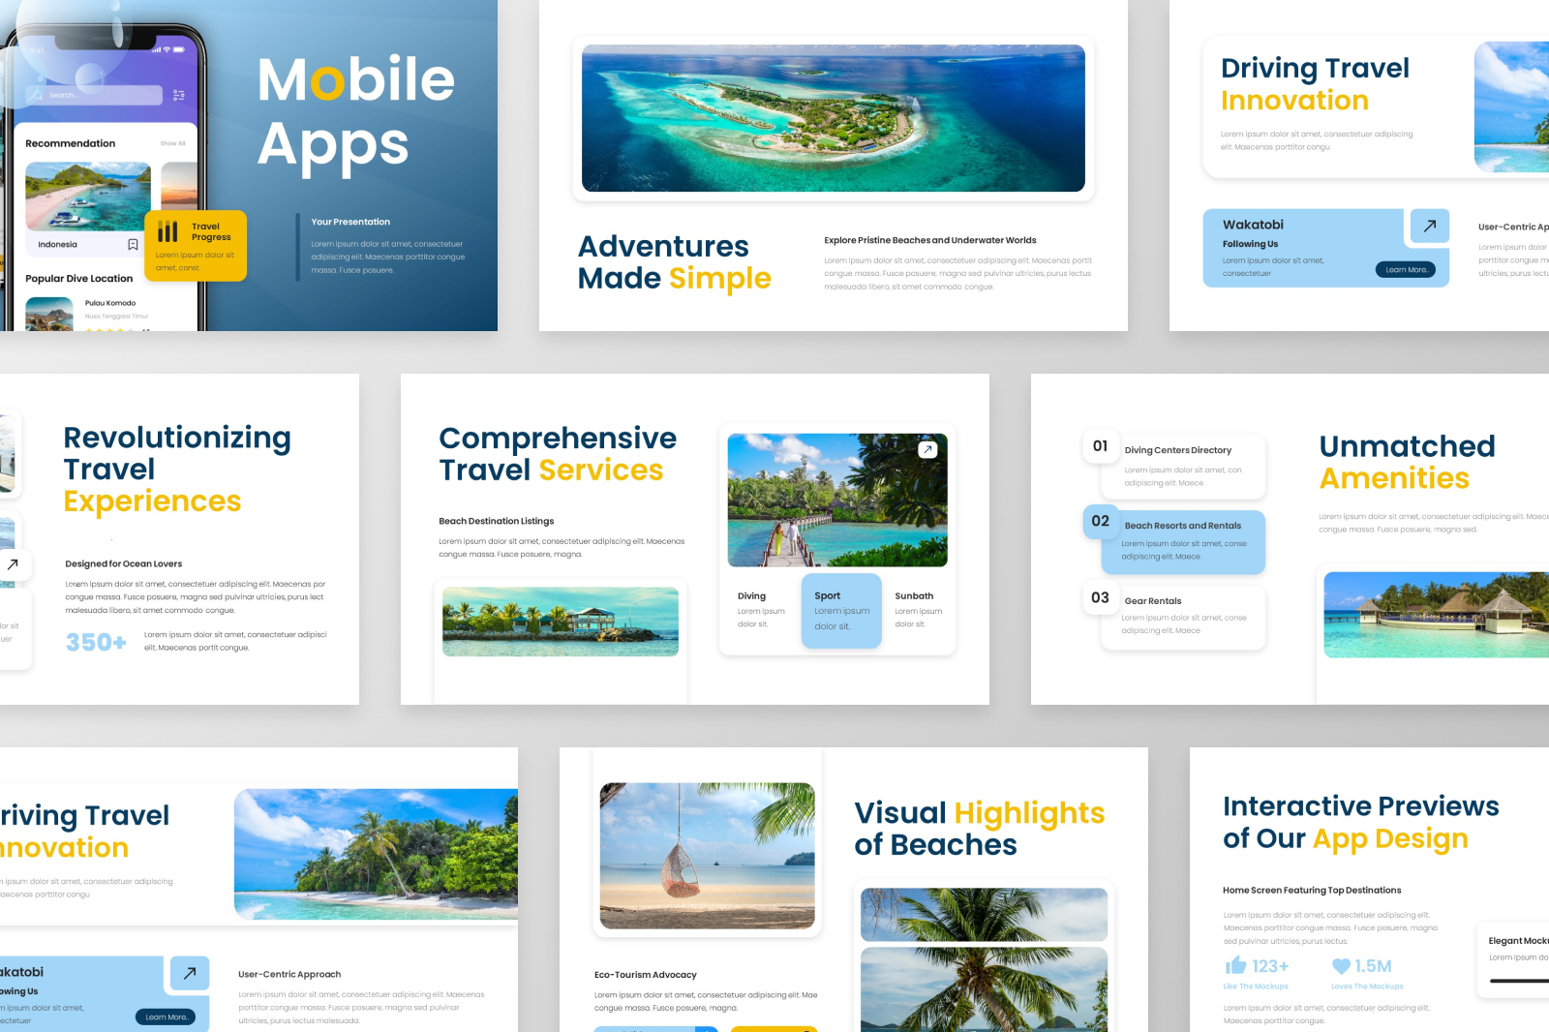The height and width of the screenshot is (1032, 1549).
Task: Click the arrow beside User-Centric Approach heading
Action: point(190,973)
